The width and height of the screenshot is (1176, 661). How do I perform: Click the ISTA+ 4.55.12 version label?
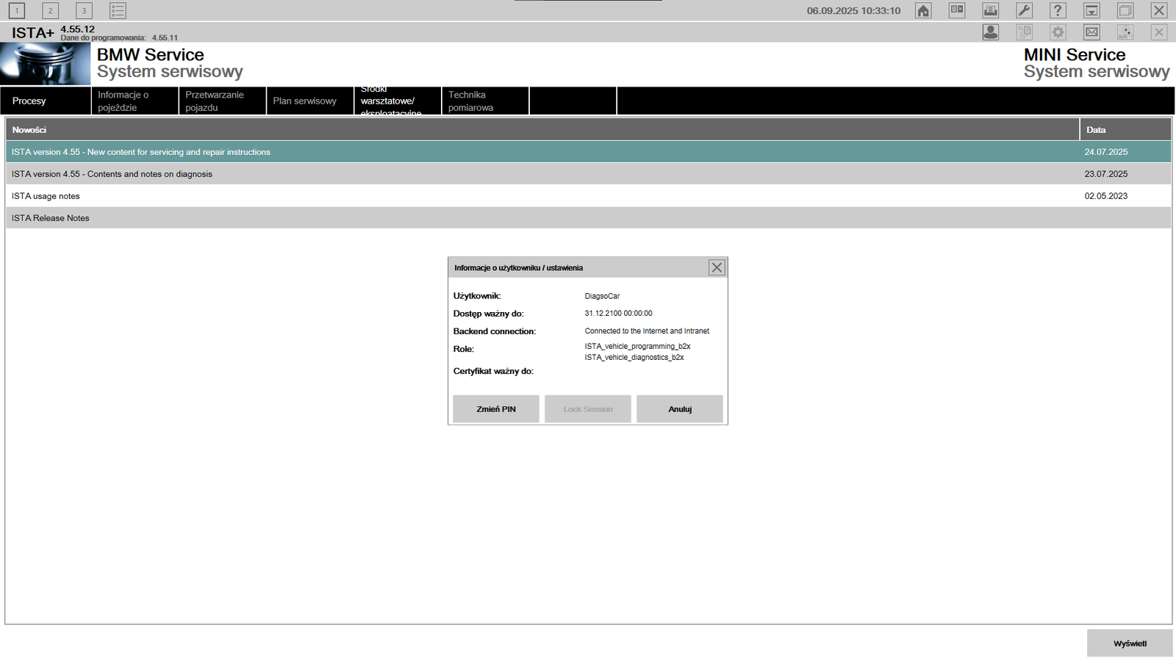(x=53, y=32)
